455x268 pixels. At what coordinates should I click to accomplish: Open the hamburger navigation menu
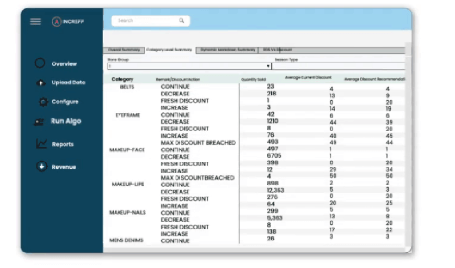pos(35,21)
